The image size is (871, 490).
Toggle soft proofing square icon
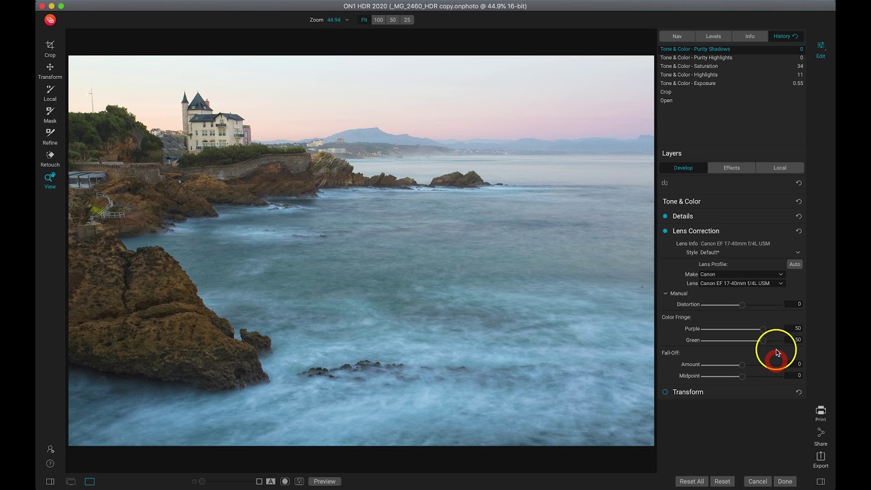click(259, 481)
